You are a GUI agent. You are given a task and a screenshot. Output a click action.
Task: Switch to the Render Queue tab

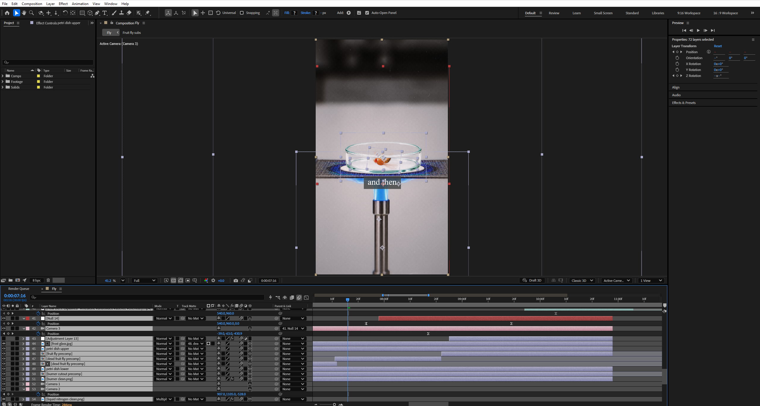[19, 289]
